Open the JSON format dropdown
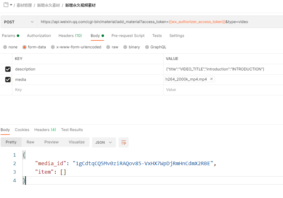The image size is (283, 198). [x=104, y=142]
